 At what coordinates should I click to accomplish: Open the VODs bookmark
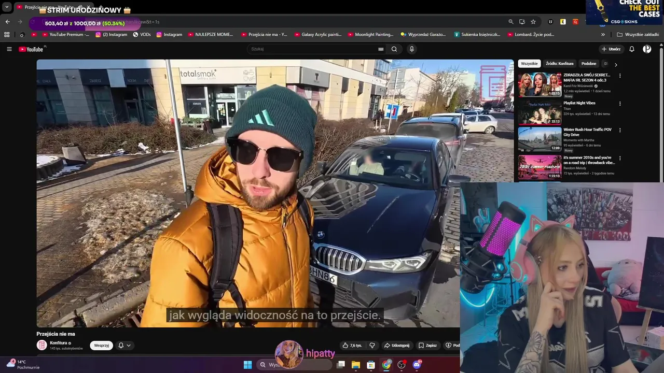142,35
